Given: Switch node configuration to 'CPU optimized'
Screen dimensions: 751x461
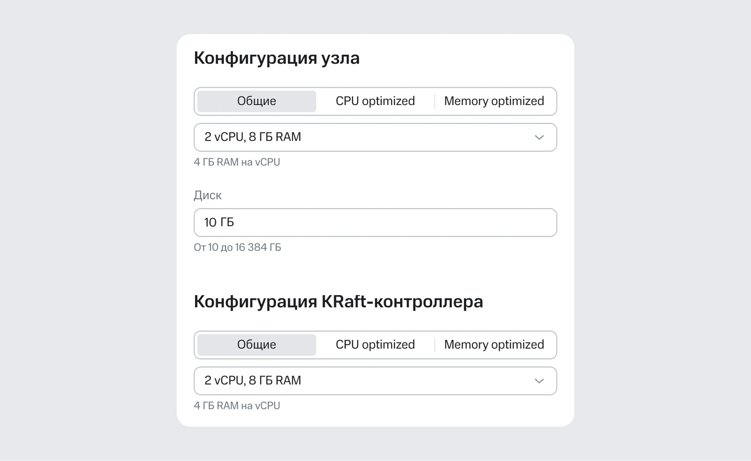Looking at the screenshot, I should pyautogui.click(x=375, y=101).
